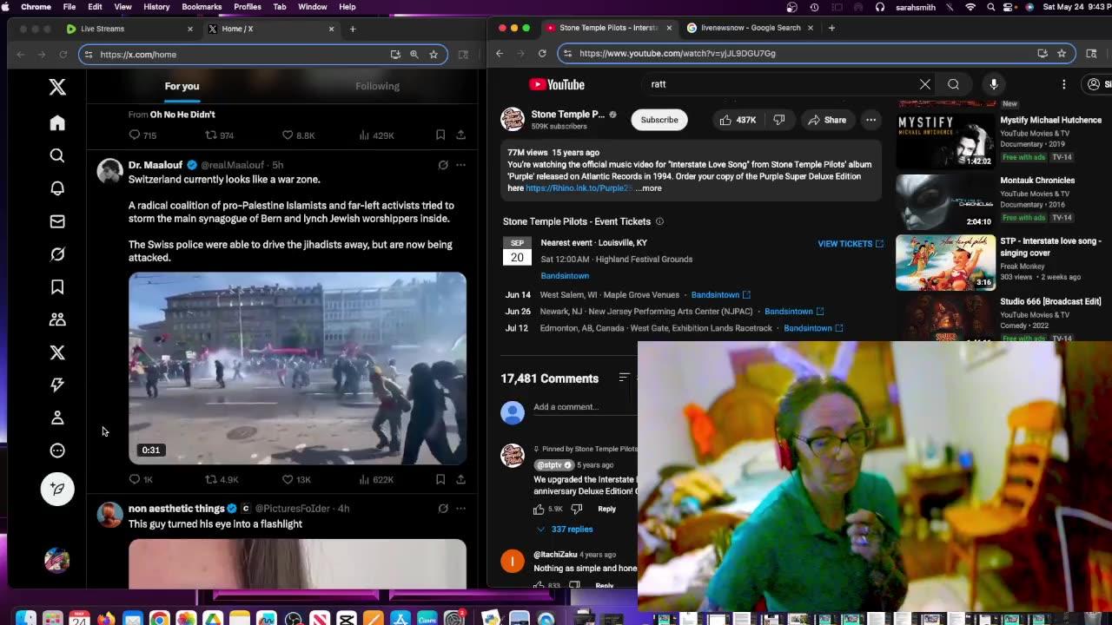Screen dimensions: 1112x625
Task: Click the X logo at sidebar top
Action: pos(57,87)
